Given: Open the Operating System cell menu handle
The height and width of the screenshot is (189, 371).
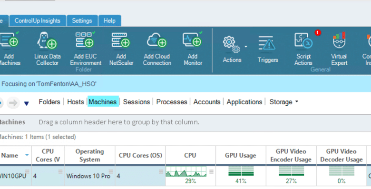Looking at the screenshot, I should [x=111, y=171].
